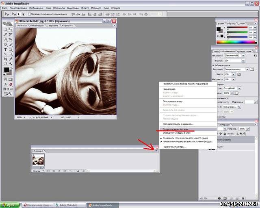Select the Eraser tool in toolbox
Viewport: 260px width, 208px height.
5,45
